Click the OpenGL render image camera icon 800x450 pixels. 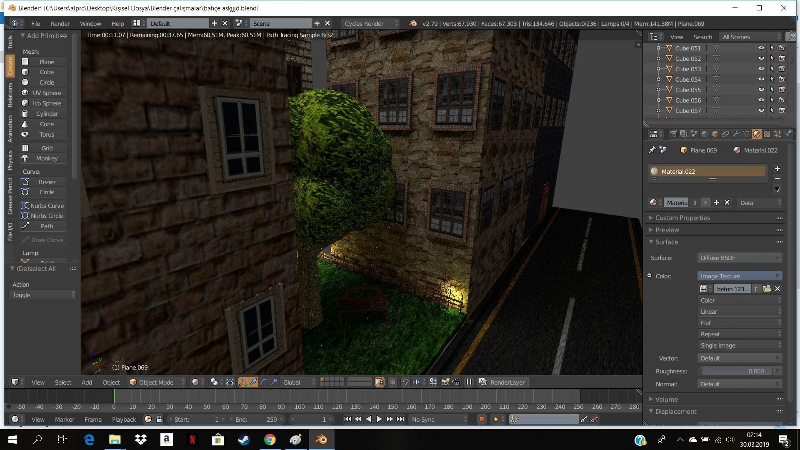(445, 382)
